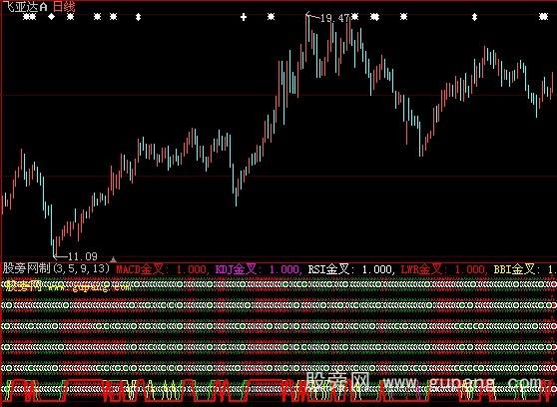Click the 11.09 low price label

point(83,256)
